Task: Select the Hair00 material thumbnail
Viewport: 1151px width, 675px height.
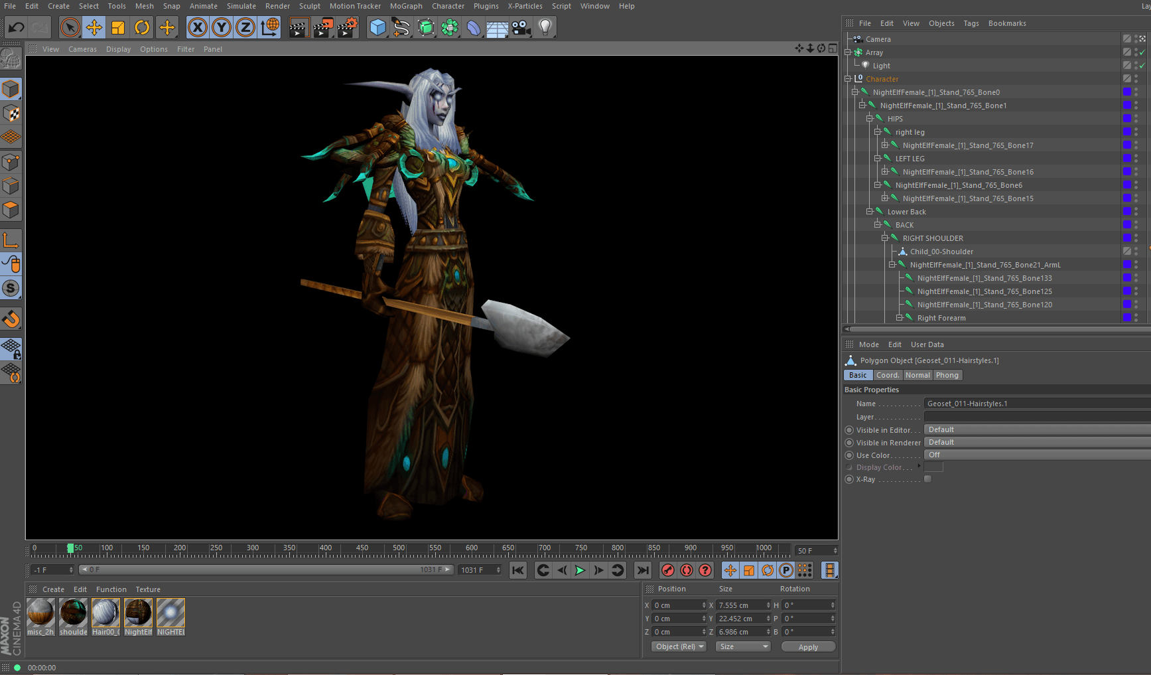Action: coord(105,613)
